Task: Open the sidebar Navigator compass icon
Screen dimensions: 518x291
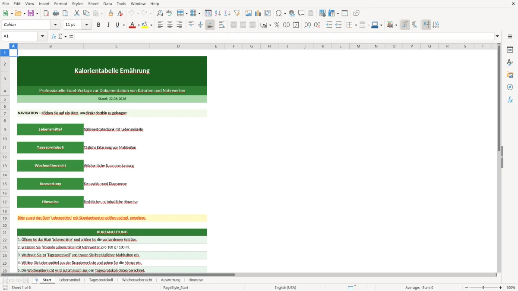Action: tap(510, 87)
